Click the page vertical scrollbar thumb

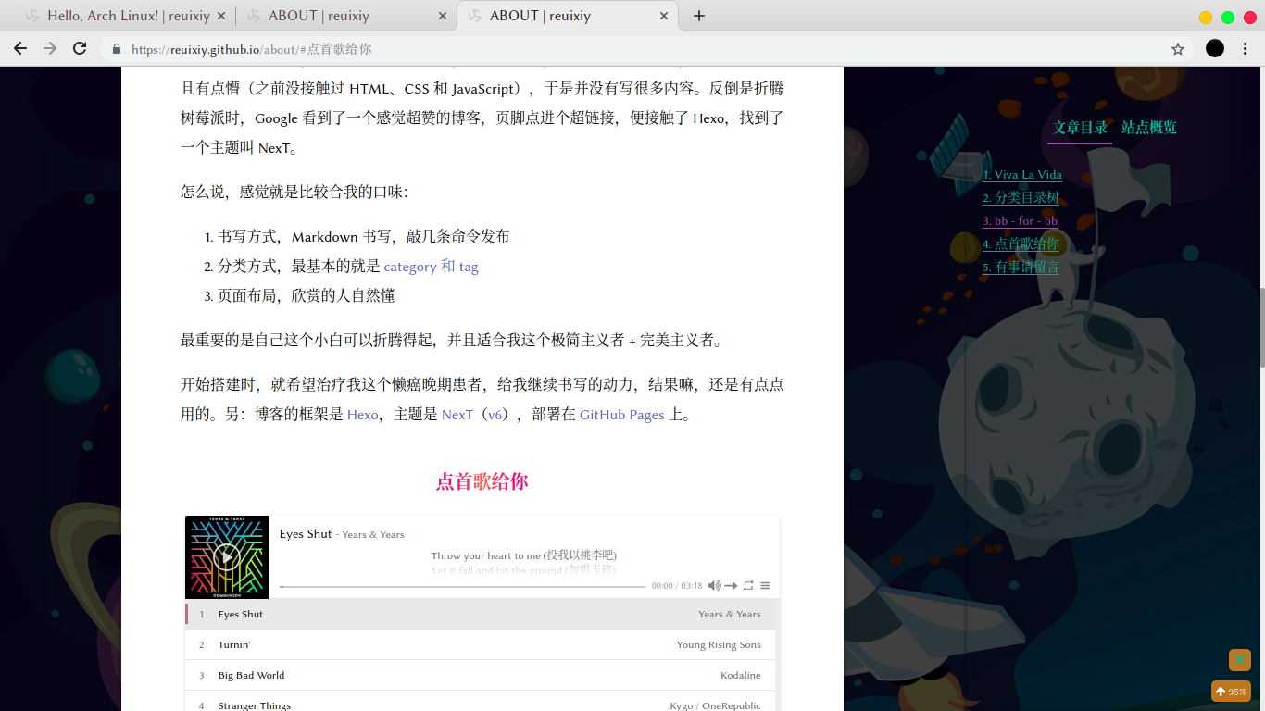coord(1261,327)
